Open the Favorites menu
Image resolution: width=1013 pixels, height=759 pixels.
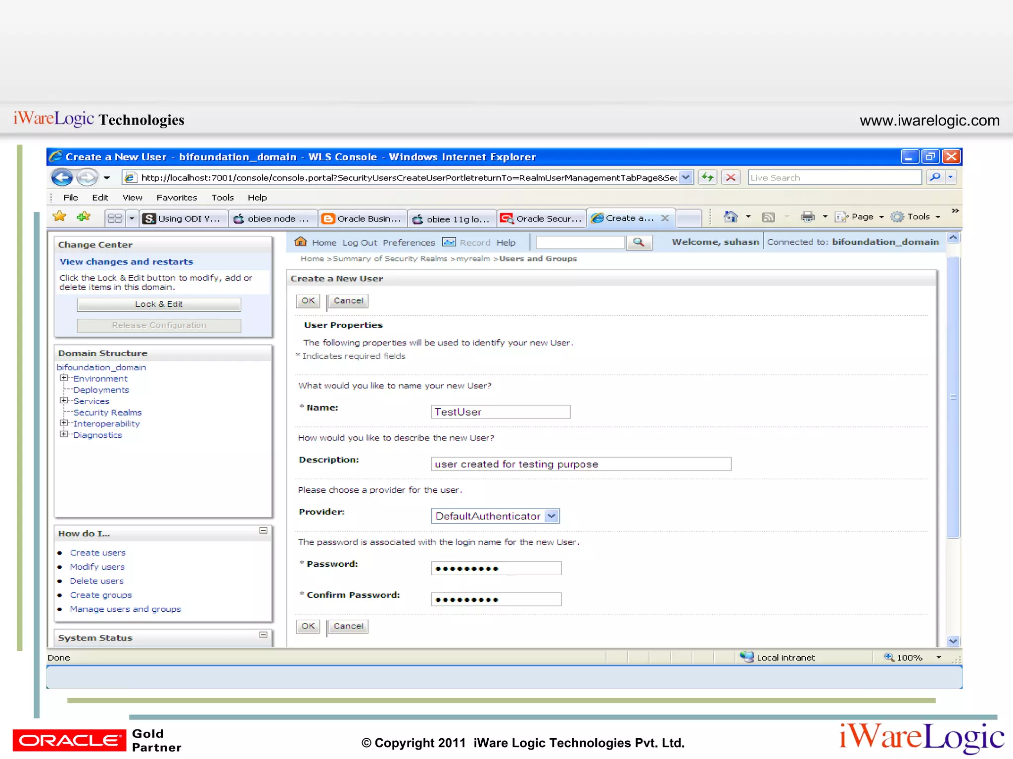(x=177, y=198)
